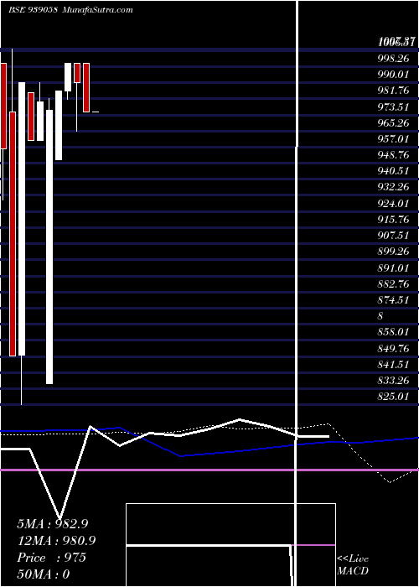Click the <<Live MACD label
Viewport: 419px width, 587px height.
[353, 565]
